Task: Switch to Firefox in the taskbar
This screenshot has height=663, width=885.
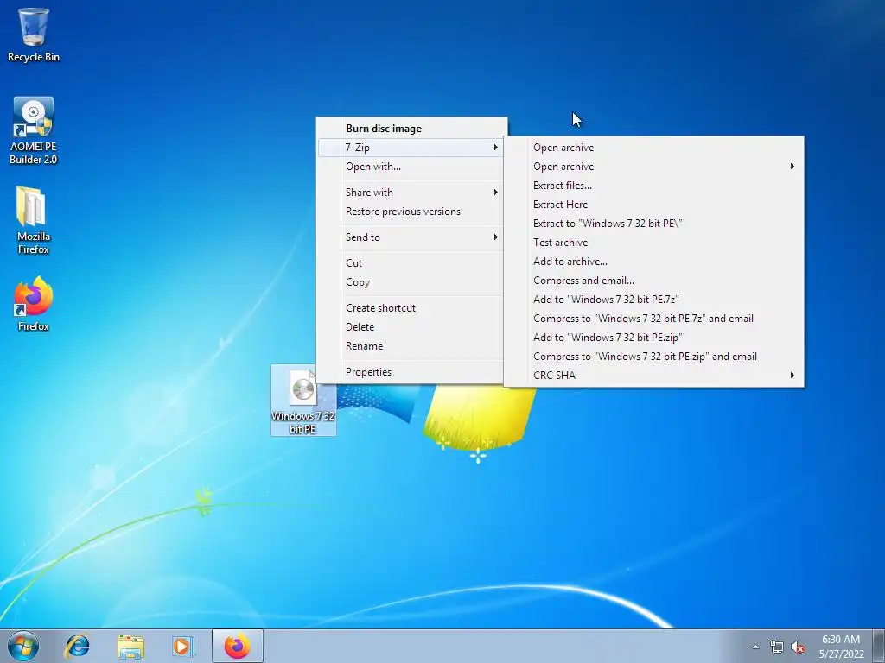Action: (x=238, y=646)
